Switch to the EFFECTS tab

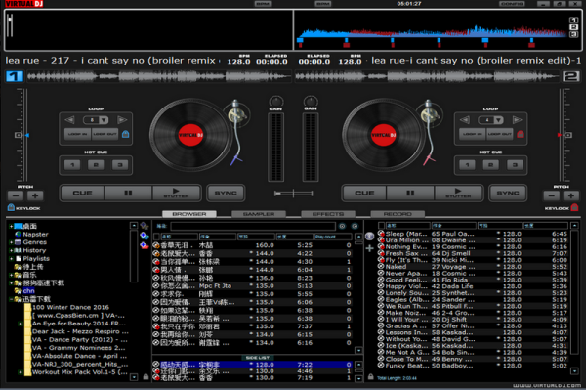[x=328, y=214]
